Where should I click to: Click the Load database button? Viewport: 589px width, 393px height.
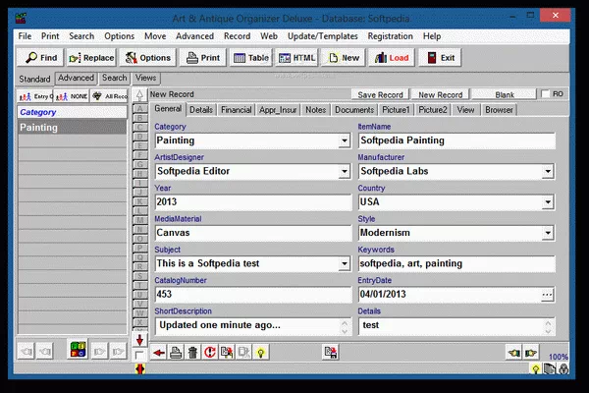[x=391, y=58]
